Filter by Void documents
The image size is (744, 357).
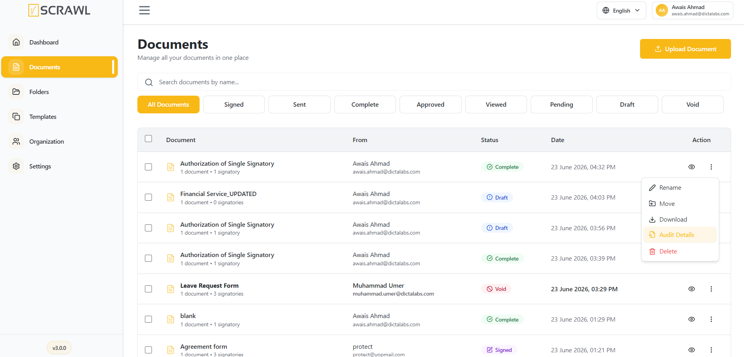click(693, 105)
